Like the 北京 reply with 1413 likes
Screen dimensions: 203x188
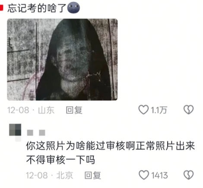point(144,175)
